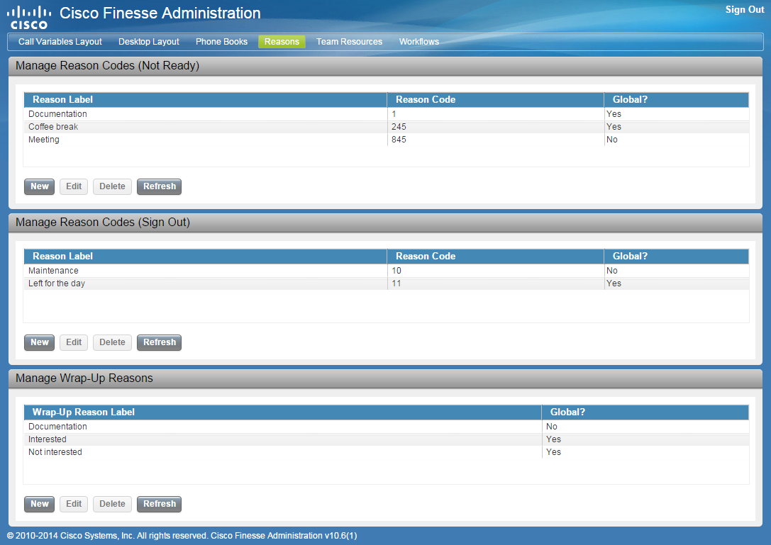Click Edit under Wrap-Up Reasons
The height and width of the screenshot is (545, 771).
(x=74, y=504)
